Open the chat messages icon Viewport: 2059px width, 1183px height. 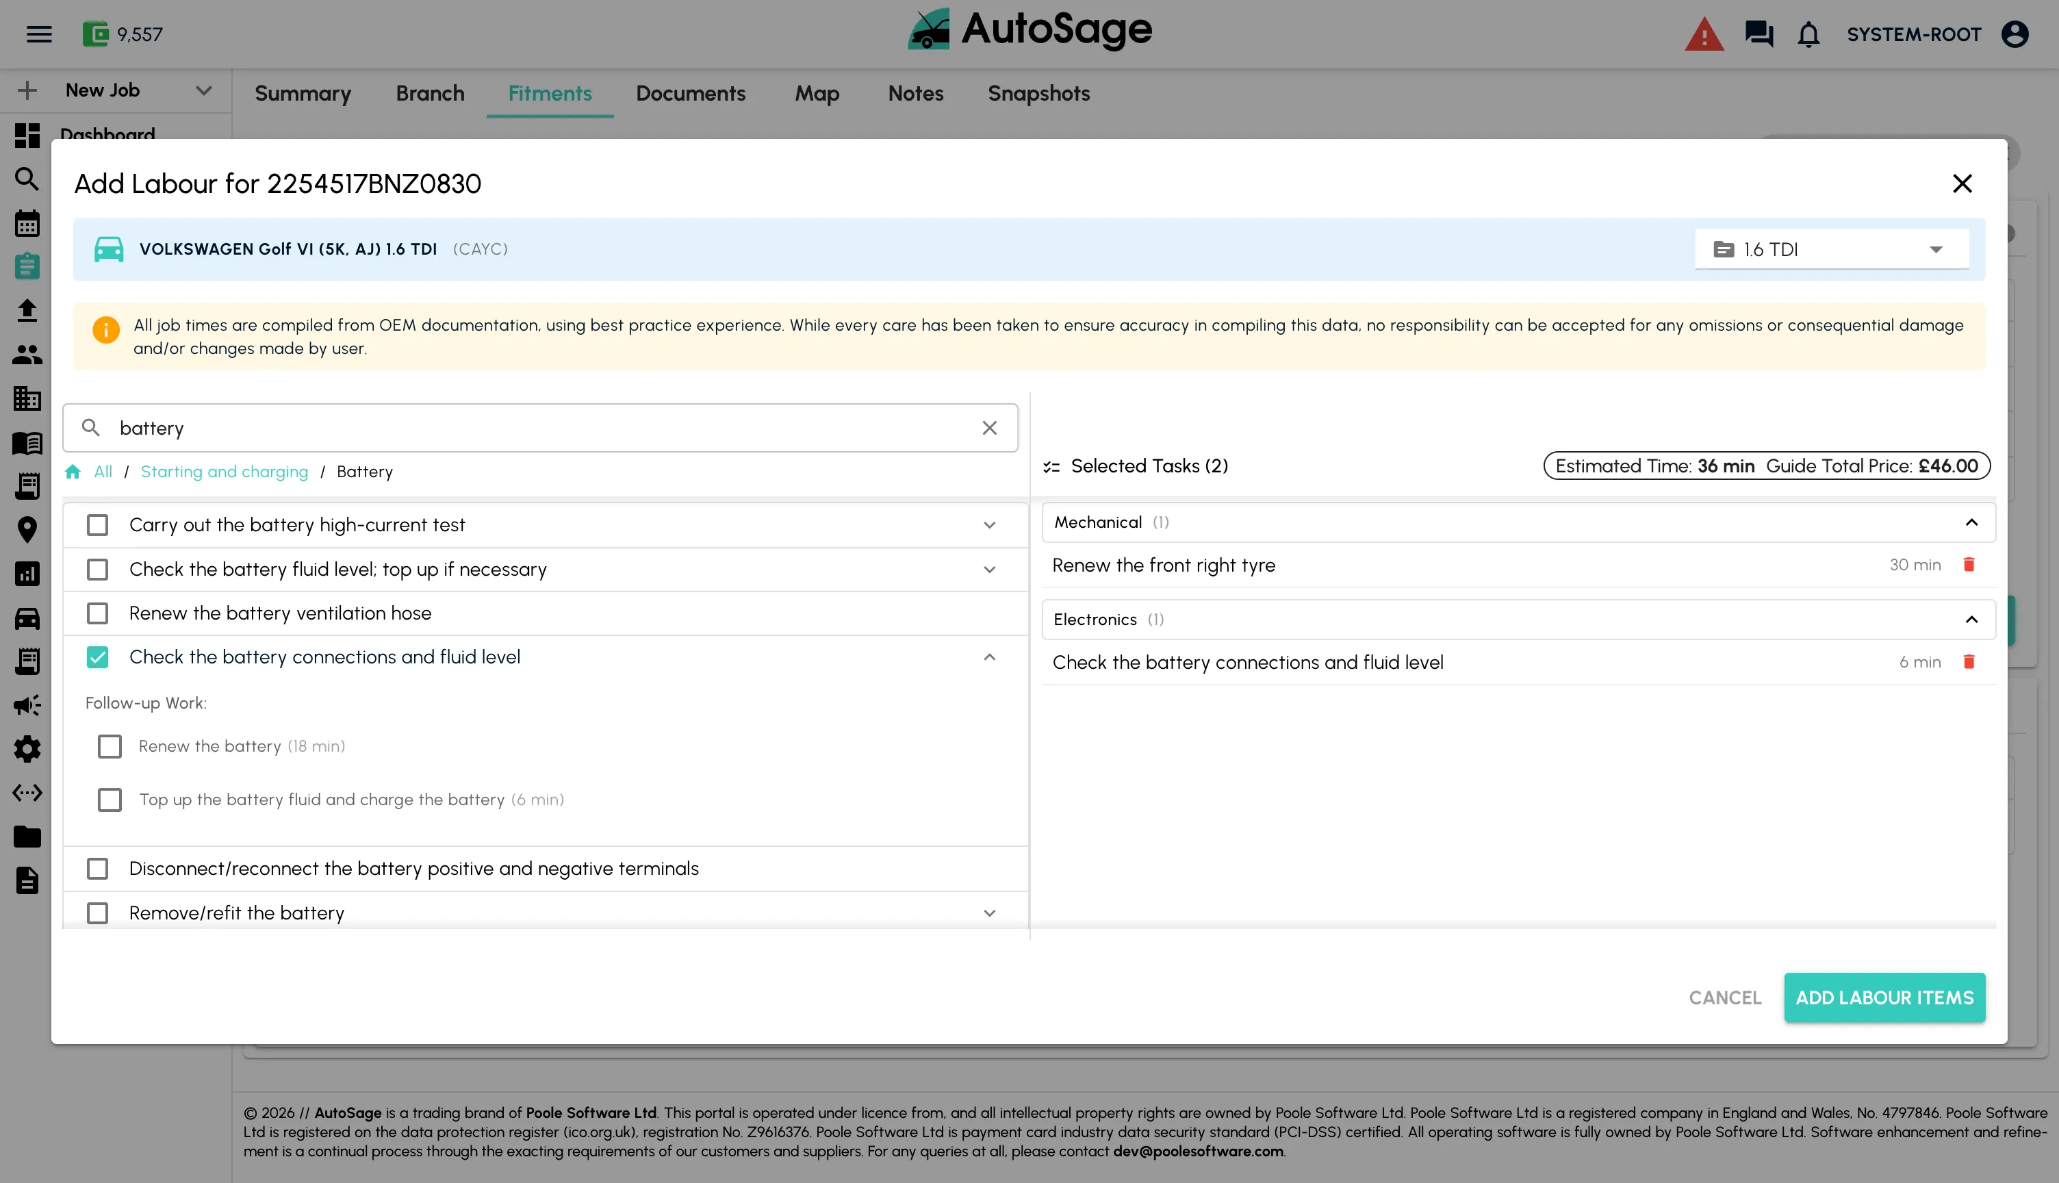point(1759,34)
